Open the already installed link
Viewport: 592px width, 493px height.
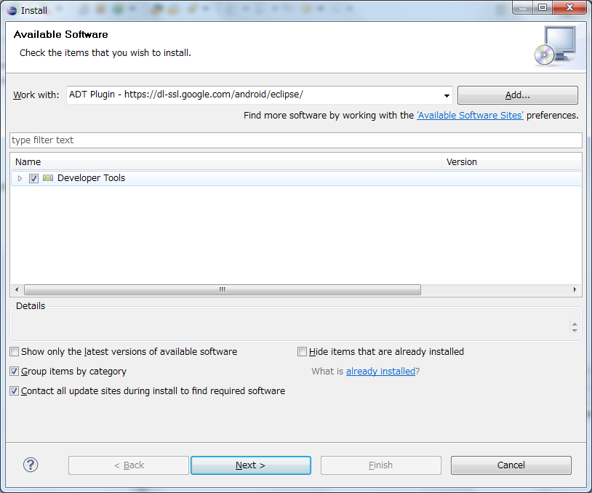[x=380, y=372]
